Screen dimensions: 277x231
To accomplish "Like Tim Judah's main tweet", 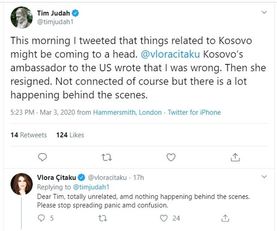I will pos(171,157).
